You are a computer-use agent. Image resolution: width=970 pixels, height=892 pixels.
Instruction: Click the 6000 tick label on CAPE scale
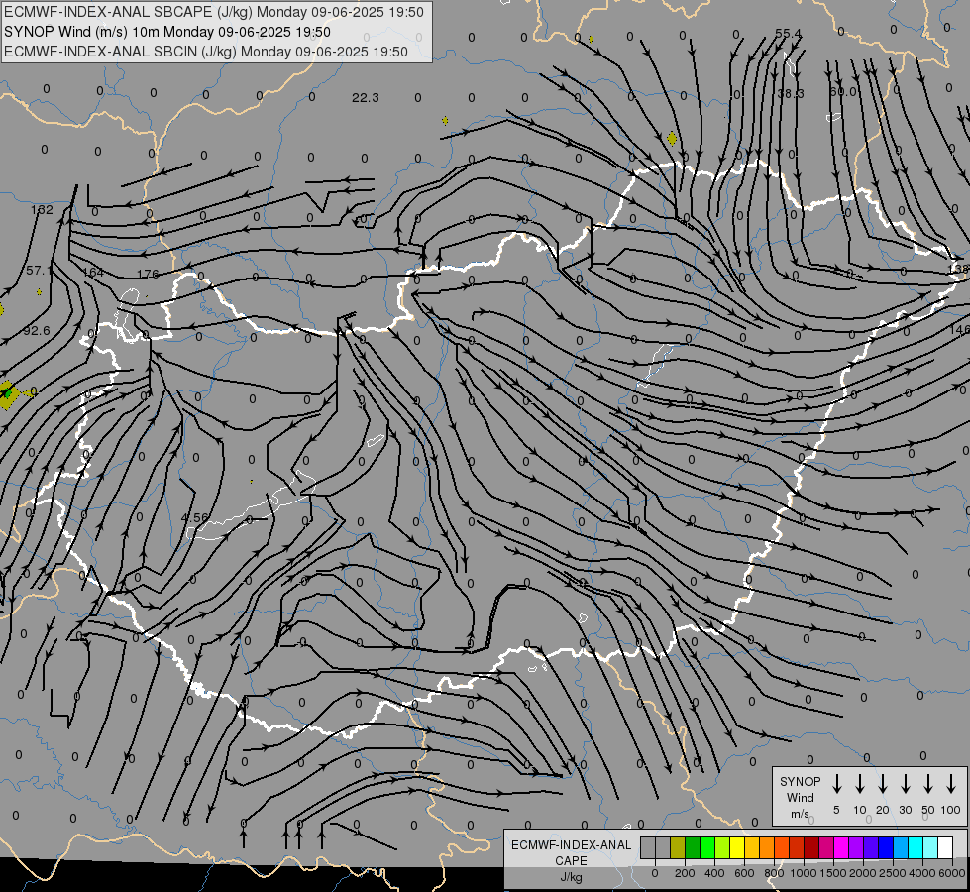(953, 873)
